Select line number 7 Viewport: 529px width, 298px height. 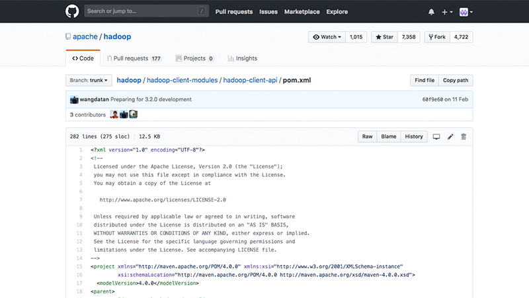(x=81, y=200)
